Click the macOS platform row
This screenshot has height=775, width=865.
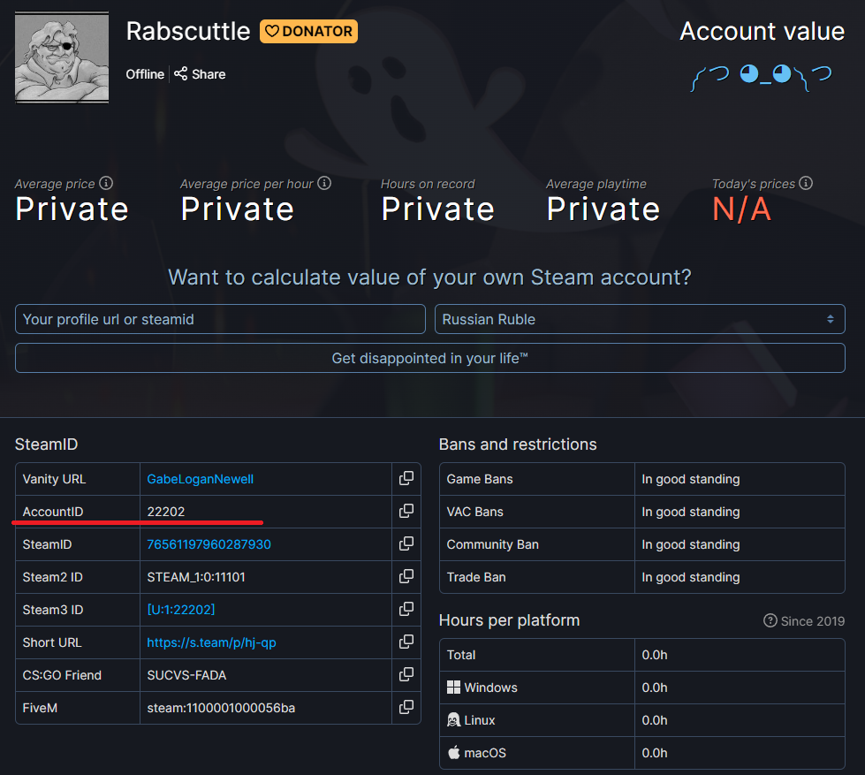click(x=642, y=752)
